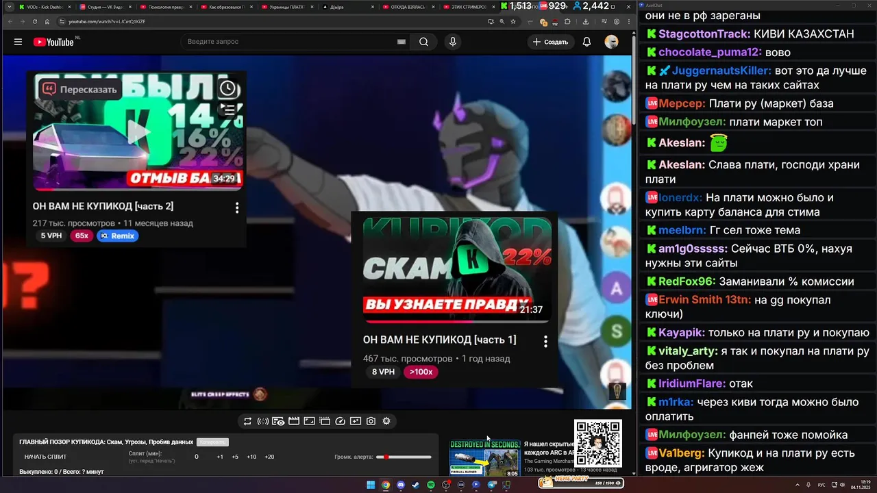Screen dimensions: 877x493
Task: Click the browser address bar
Action: 274,22
